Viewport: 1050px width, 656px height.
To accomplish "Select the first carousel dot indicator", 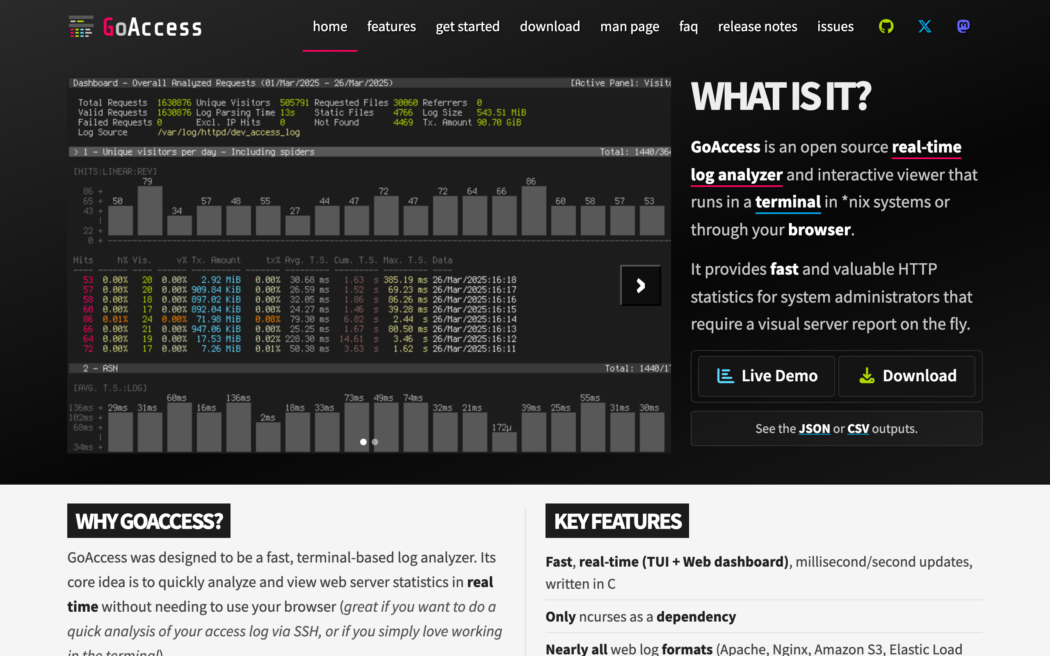I will (x=363, y=442).
